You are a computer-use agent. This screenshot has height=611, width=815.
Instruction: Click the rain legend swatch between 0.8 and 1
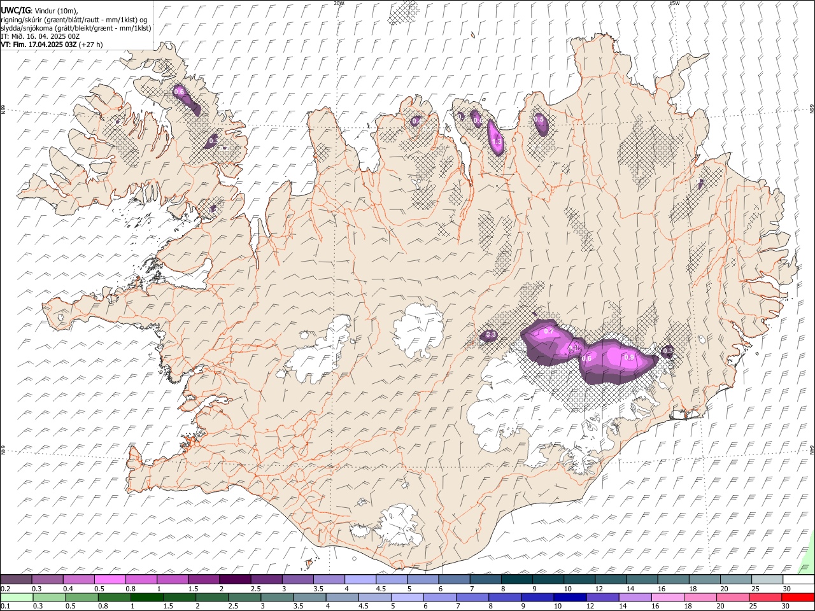coord(115,597)
